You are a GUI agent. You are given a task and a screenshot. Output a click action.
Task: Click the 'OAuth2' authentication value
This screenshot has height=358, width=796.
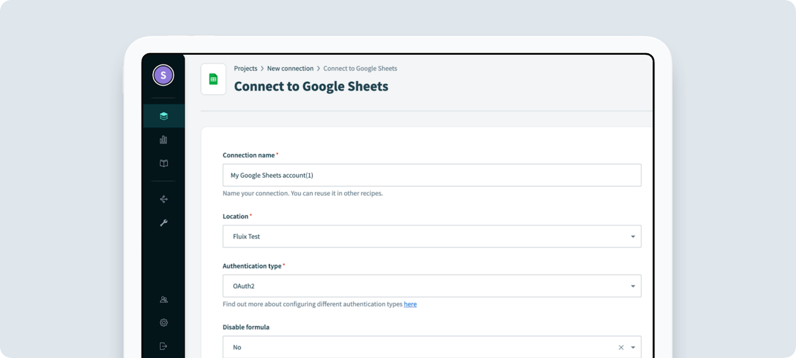244,286
